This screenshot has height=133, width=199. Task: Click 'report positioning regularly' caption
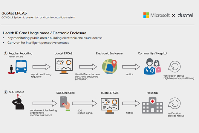pyautogui.click(x=41, y=75)
